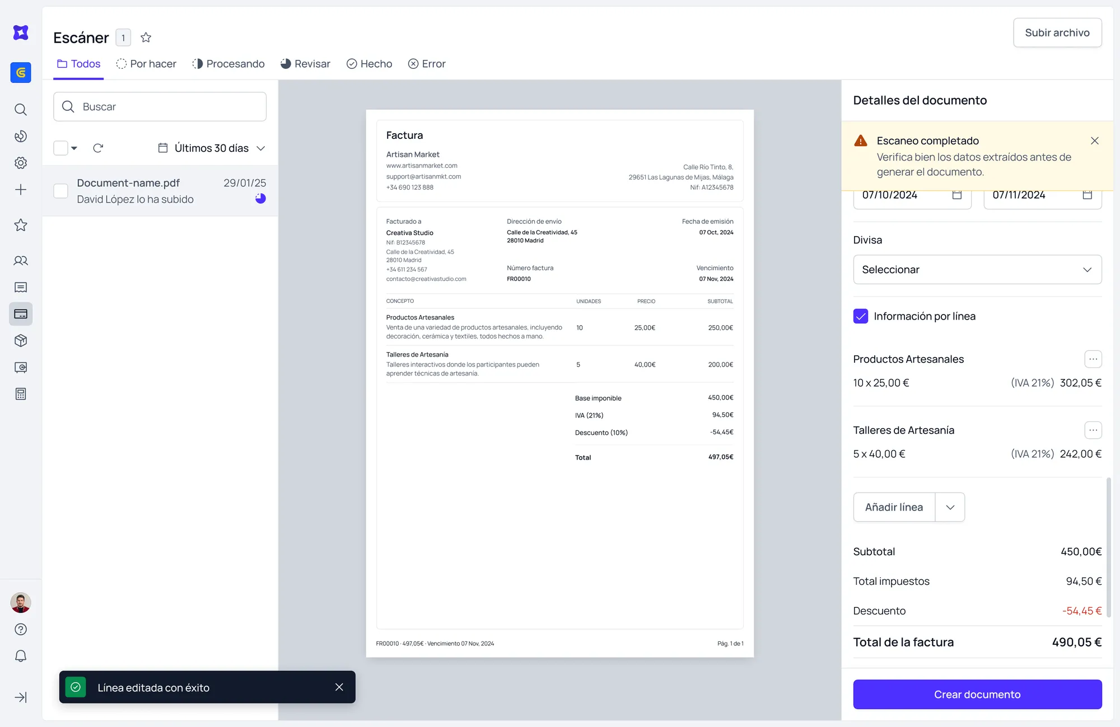Click the 5 x 40,00 € line quantity
The image size is (1120, 727).
pos(879,454)
